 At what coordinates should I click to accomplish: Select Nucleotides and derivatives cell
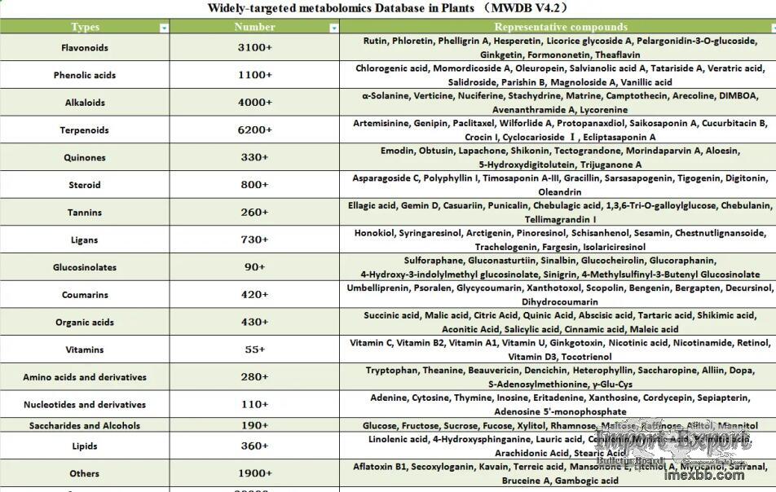85,404
